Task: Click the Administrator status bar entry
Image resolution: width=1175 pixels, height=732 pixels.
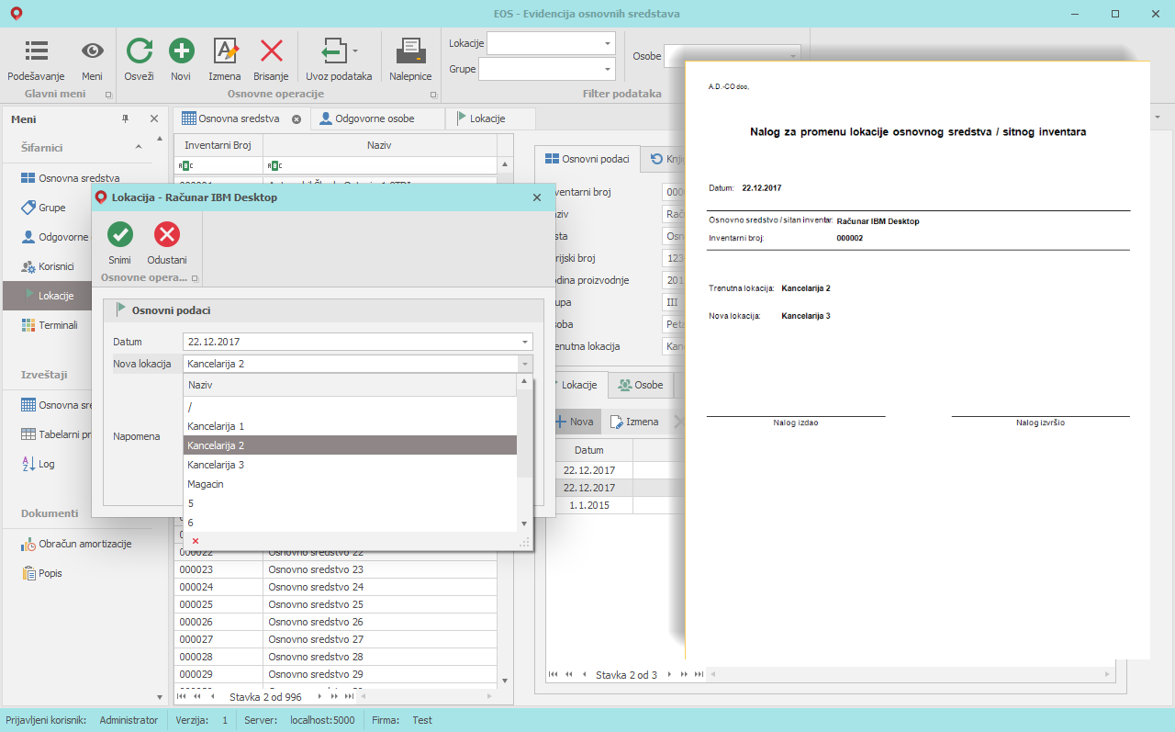Action: pyautogui.click(x=129, y=720)
